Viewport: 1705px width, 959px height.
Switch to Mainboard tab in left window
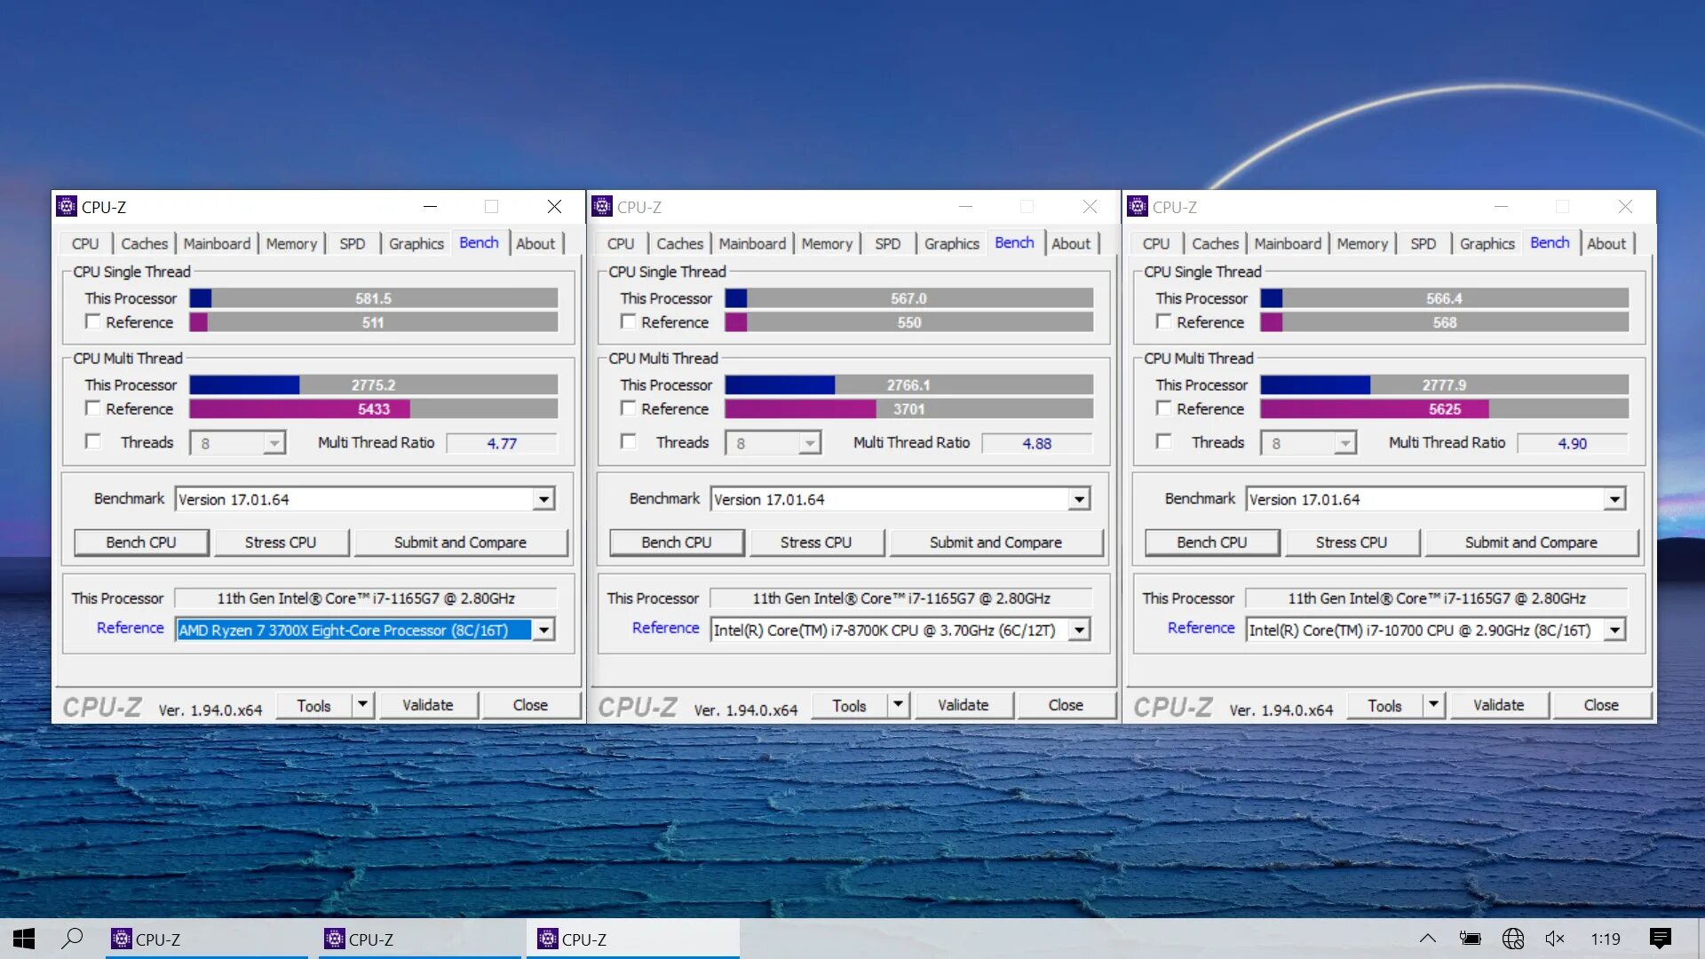217,243
